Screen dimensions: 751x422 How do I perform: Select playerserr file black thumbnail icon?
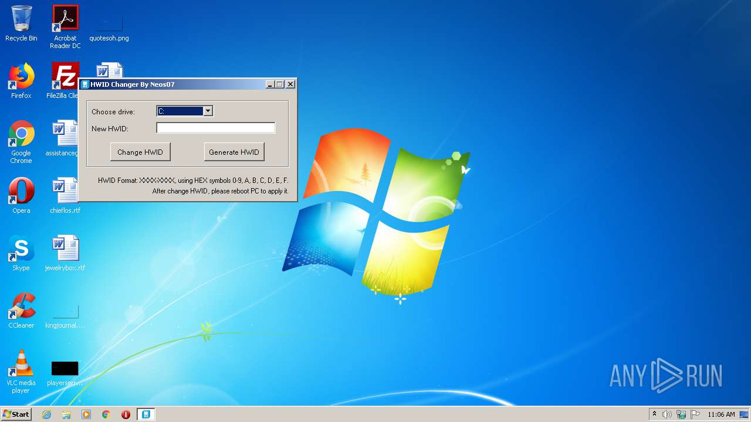click(x=65, y=374)
